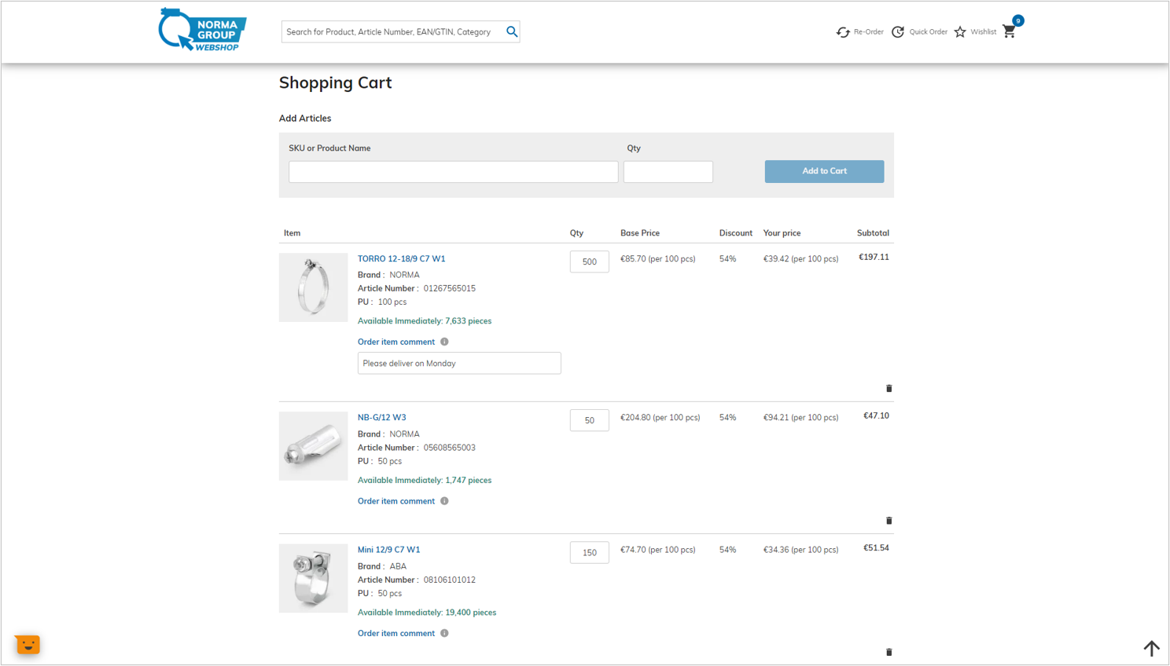Open the Wishlist link
This screenshot has width=1170, height=666.
coord(983,32)
